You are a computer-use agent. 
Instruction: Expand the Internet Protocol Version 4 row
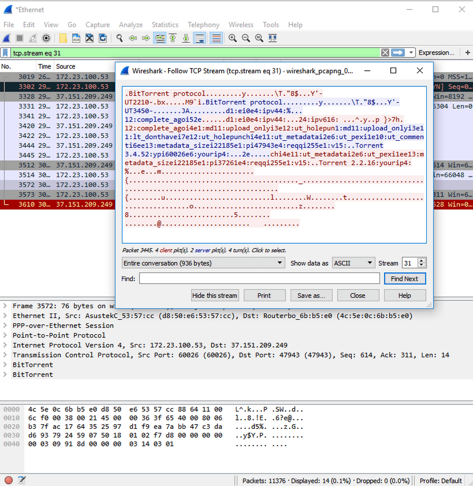(x=6, y=345)
